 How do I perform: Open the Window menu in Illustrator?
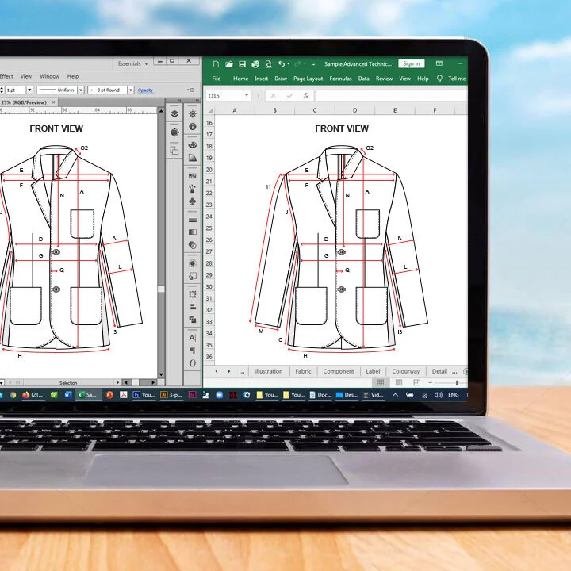click(x=49, y=76)
